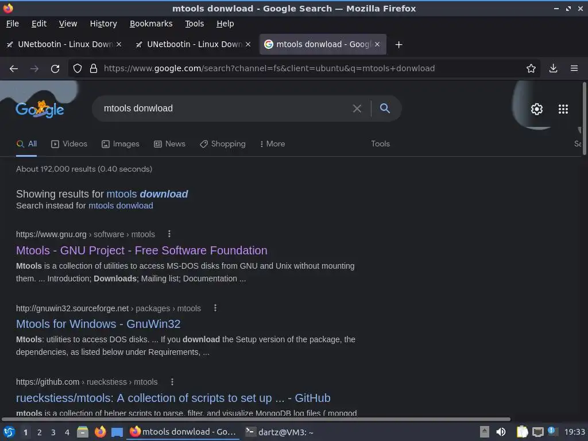Open the volume control in the tray
This screenshot has width=588, height=441.
501,432
